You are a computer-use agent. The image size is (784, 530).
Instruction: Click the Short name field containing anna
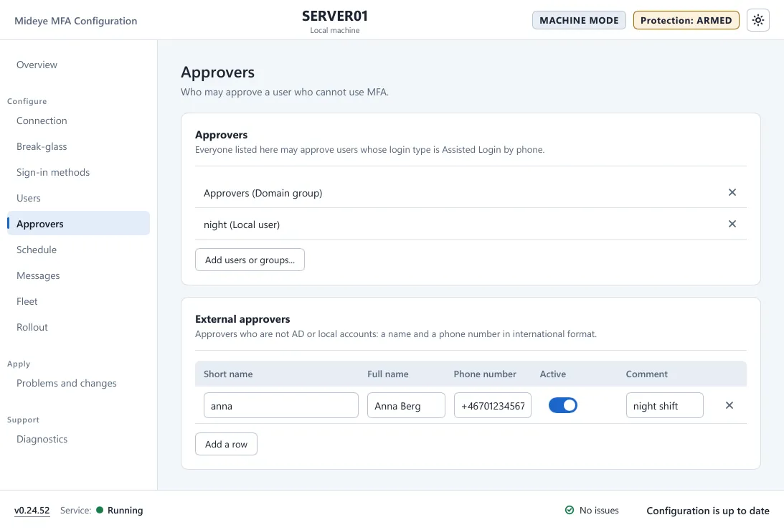click(x=281, y=405)
